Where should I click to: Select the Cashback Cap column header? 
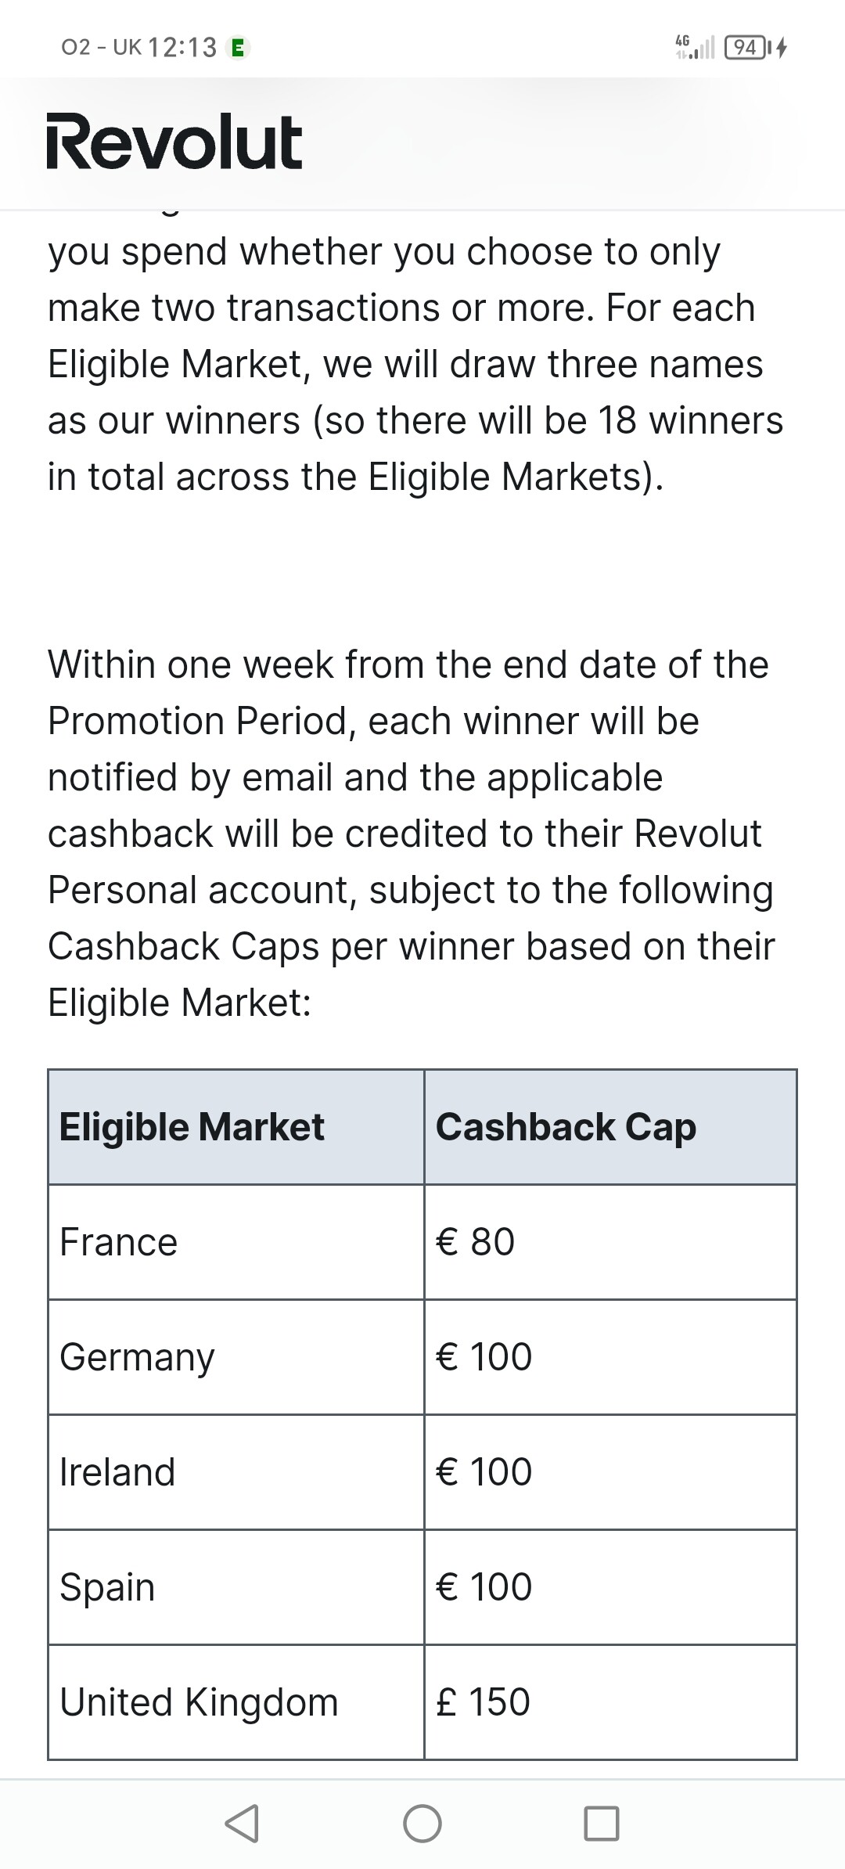[x=610, y=1127]
